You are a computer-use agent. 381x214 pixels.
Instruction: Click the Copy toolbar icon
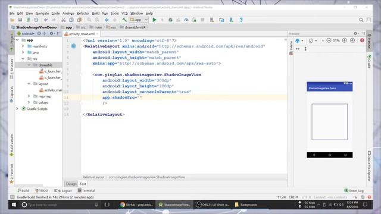(x=71, y=20)
